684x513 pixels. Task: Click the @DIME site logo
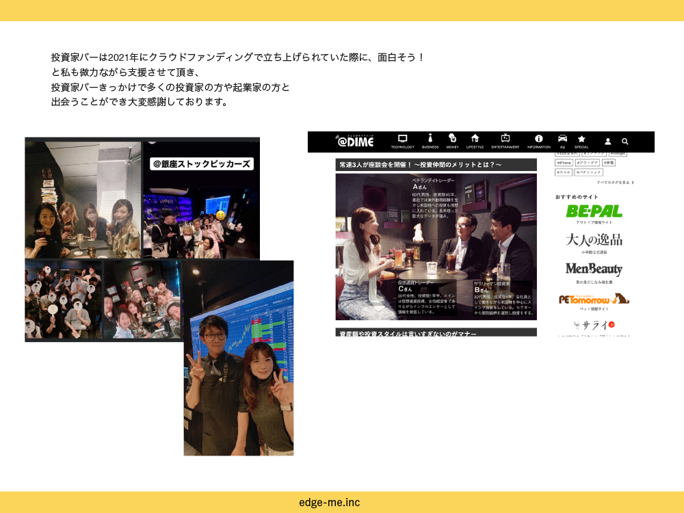355,142
